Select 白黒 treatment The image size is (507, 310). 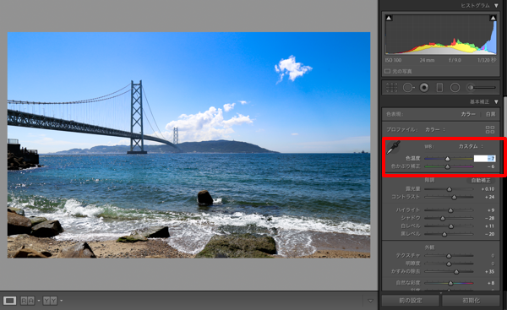click(490, 114)
